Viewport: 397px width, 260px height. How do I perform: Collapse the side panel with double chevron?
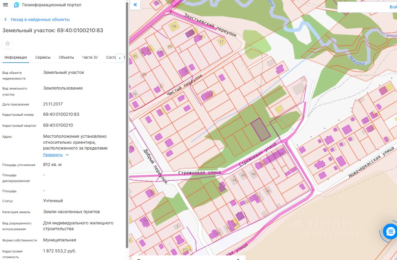click(x=135, y=5)
